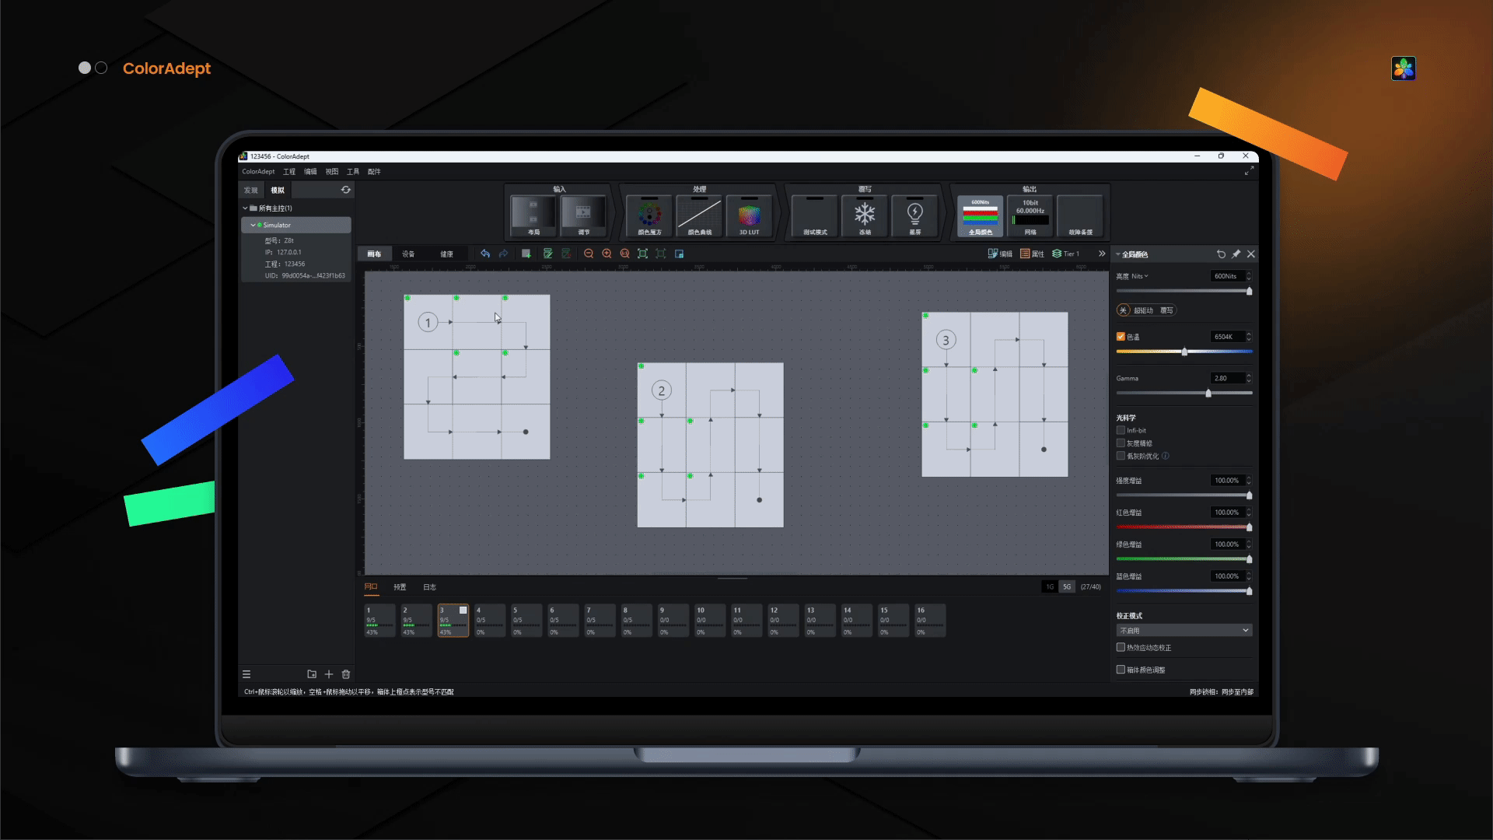Click the undo arrow in canvas toolbar
Viewport: 1493px width, 840px height.
[x=485, y=254]
